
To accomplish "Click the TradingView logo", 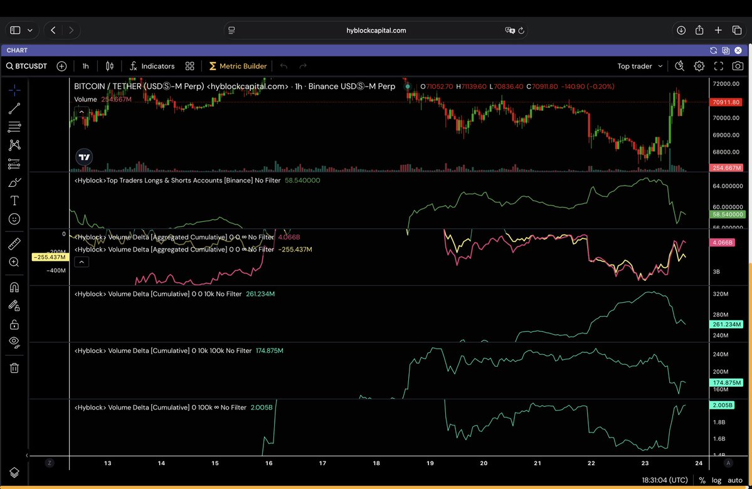I will 84,157.
